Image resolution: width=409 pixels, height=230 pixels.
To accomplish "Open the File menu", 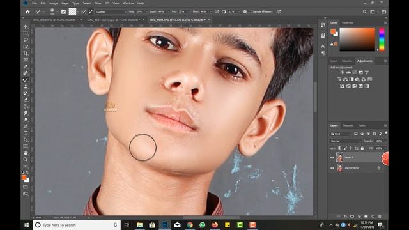I will coord(34,3).
